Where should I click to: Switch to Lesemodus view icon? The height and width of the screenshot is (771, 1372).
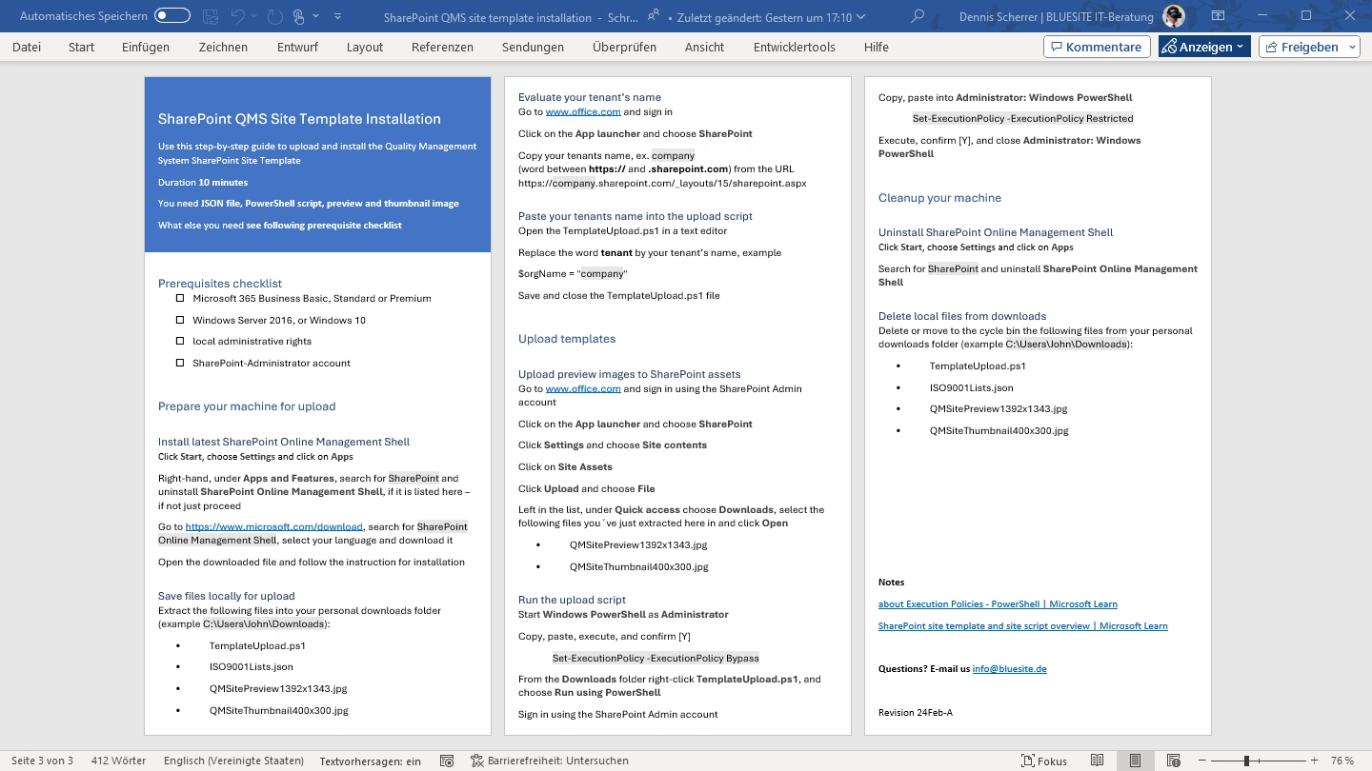point(1098,761)
